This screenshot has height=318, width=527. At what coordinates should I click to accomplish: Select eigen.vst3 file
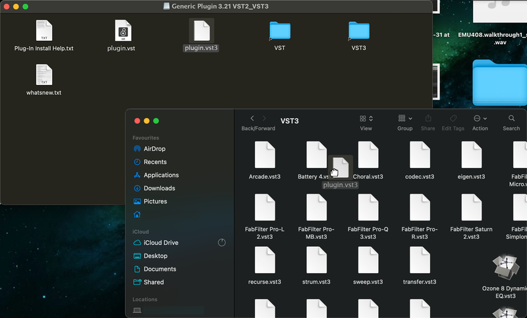471,155
